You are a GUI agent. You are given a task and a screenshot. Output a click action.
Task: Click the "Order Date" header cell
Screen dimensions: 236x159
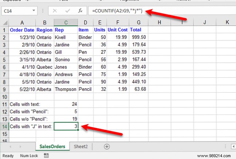[x=22, y=30]
